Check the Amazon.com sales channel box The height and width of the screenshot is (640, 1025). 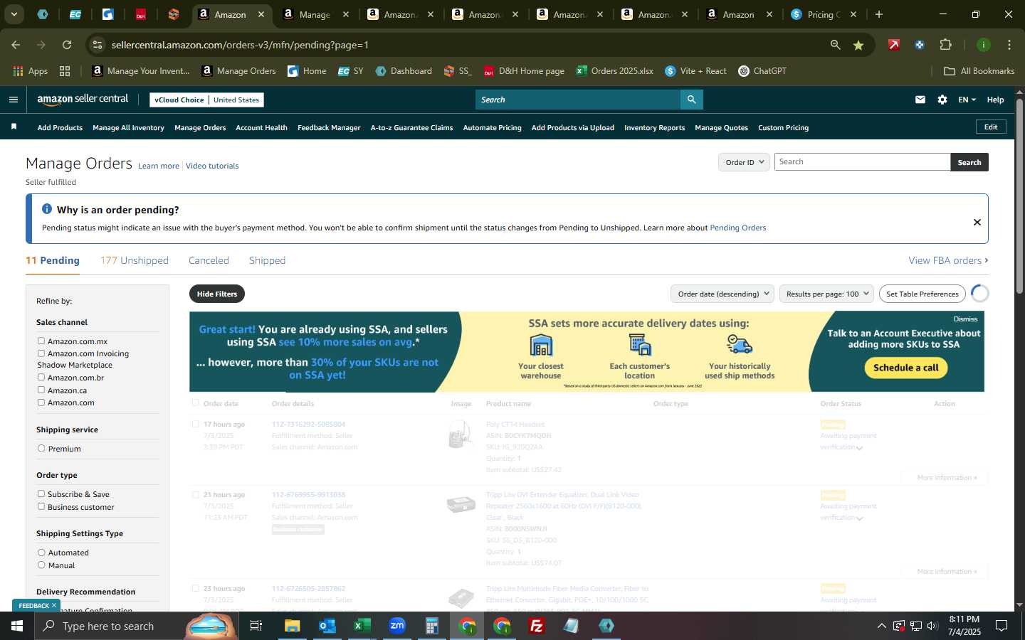[41, 402]
